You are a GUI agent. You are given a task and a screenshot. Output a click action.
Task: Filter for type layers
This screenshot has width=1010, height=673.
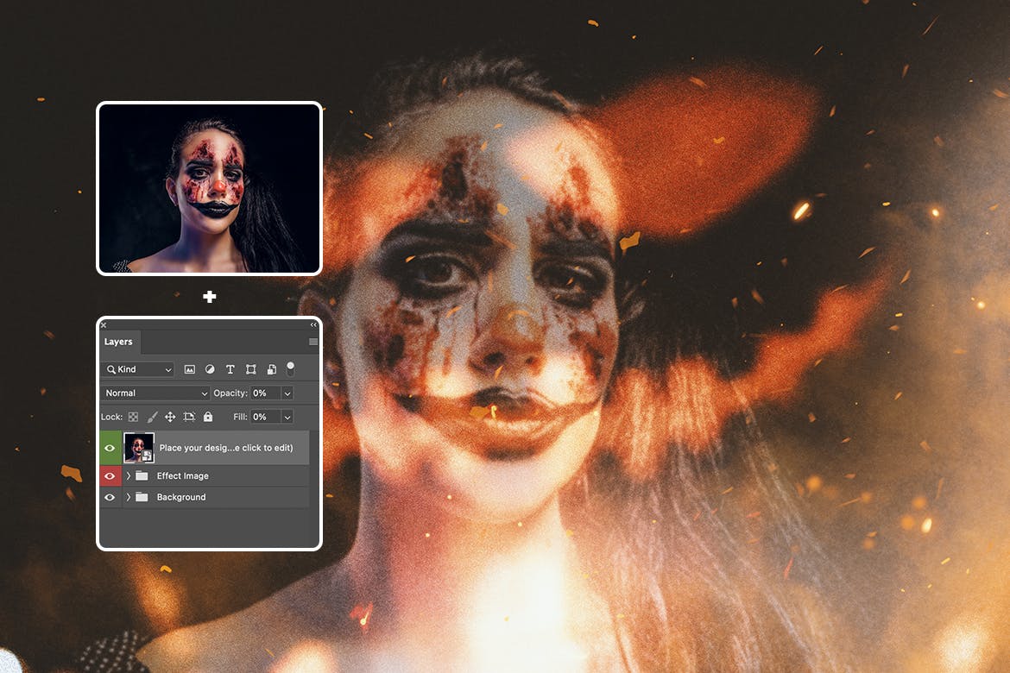coord(230,369)
